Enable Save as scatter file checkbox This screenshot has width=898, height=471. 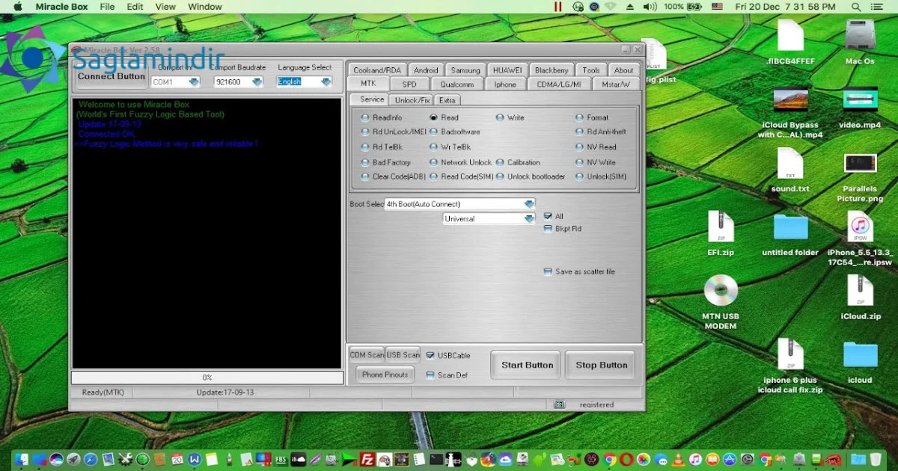click(548, 271)
